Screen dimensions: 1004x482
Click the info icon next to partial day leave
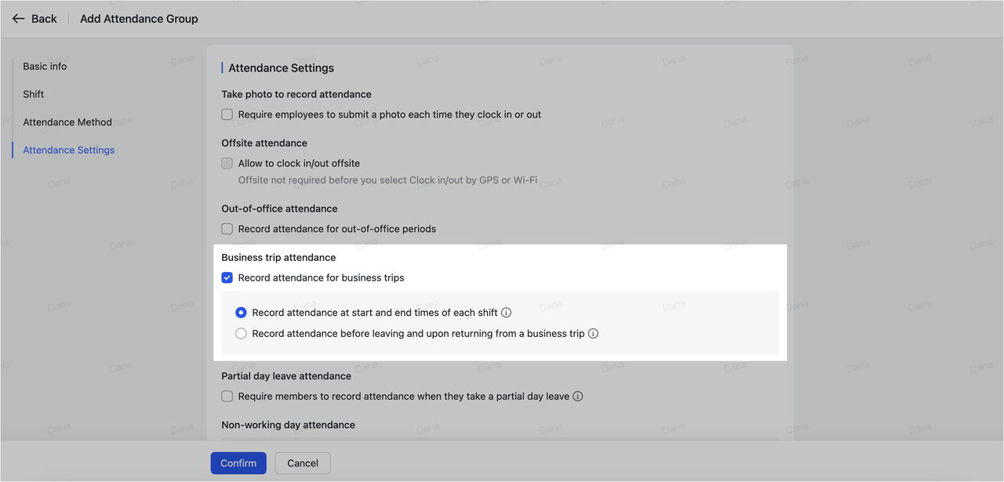578,396
